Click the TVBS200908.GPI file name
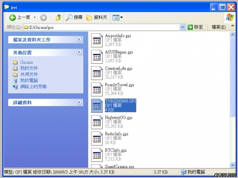The image size is (238, 178). 120,101
